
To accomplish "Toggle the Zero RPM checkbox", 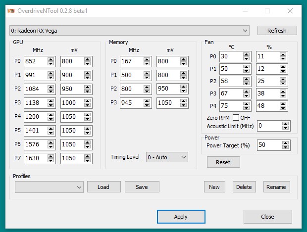I will [236, 117].
